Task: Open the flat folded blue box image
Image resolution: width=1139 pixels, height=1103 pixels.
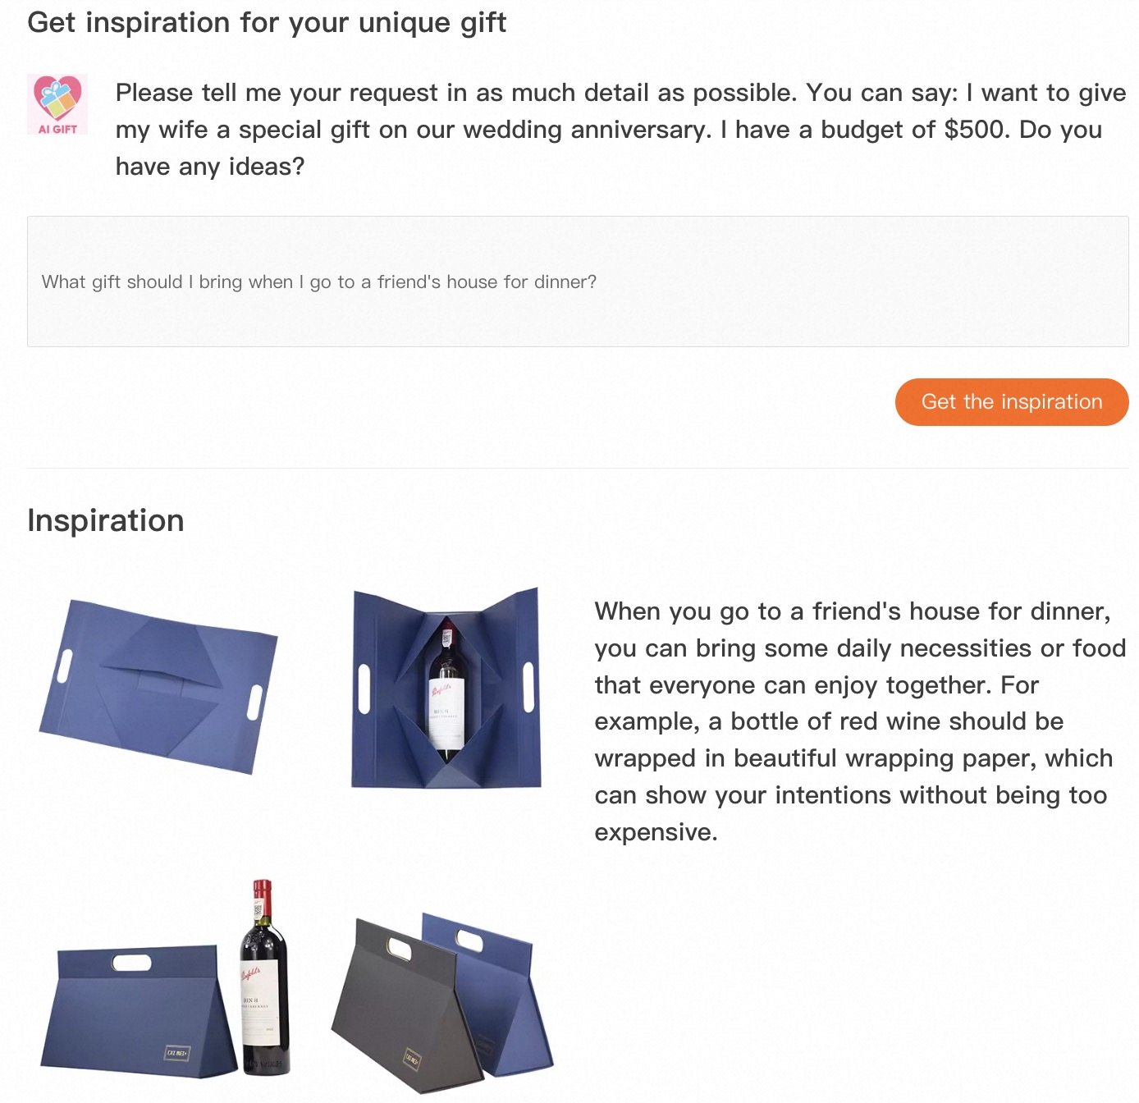Action: [x=158, y=686]
